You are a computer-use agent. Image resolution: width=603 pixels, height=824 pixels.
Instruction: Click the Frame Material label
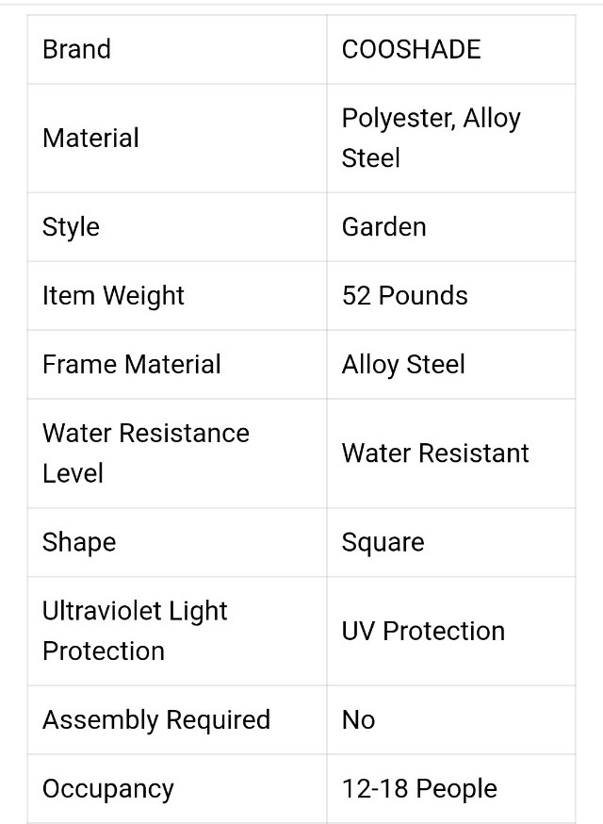click(132, 364)
